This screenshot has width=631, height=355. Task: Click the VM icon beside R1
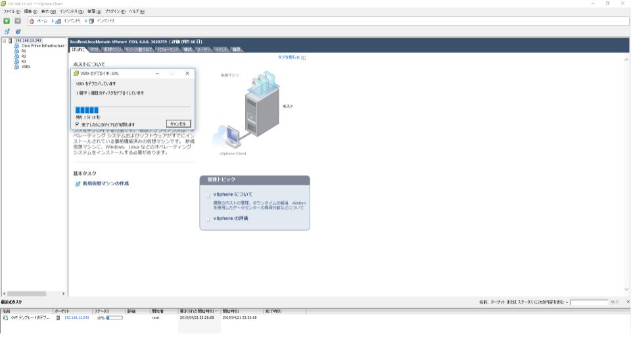[17, 51]
